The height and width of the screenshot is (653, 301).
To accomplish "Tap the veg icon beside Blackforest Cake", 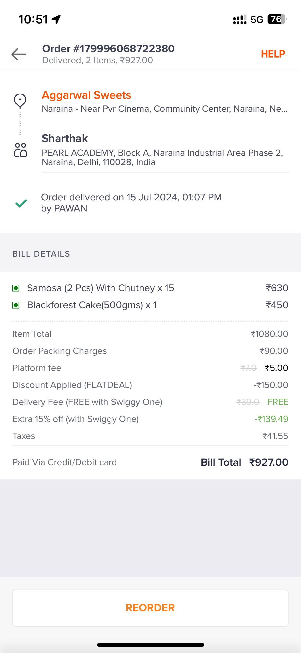I will [x=16, y=305].
